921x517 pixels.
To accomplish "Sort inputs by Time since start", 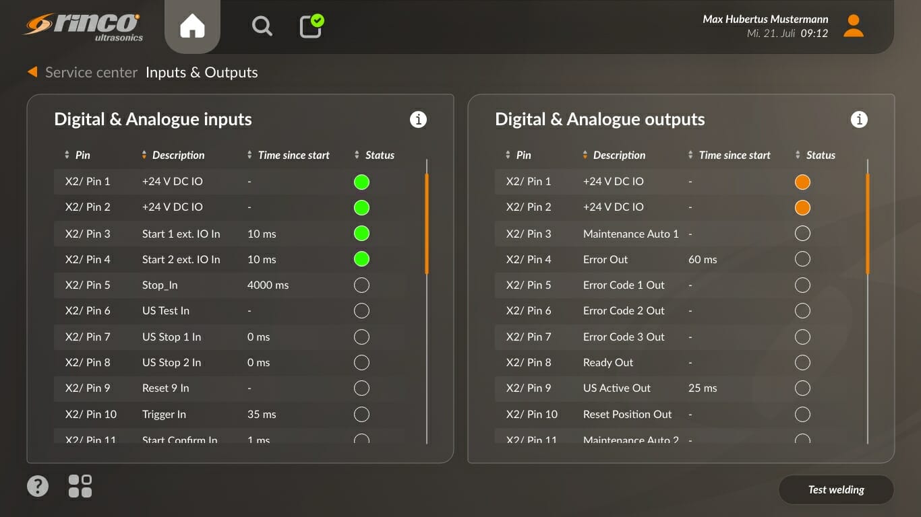I will [288, 156].
